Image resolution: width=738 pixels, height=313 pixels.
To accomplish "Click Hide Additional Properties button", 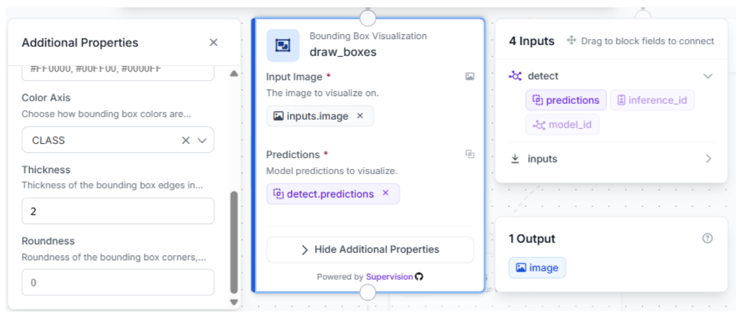I will (370, 250).
